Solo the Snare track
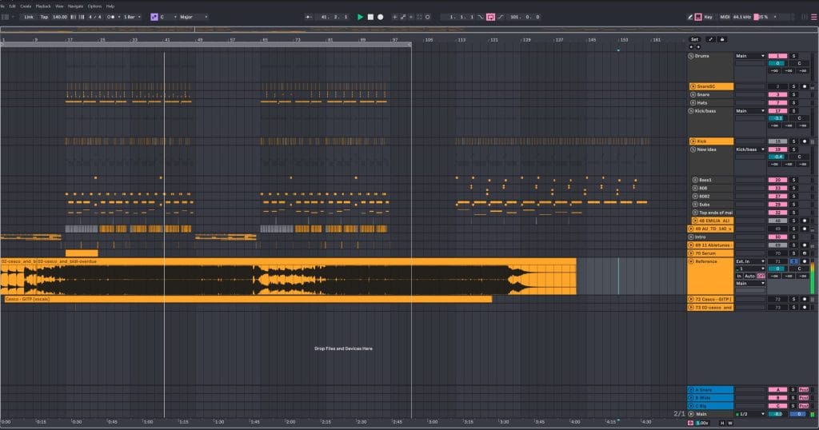This screenshot has height=430, width=819. 794,94
